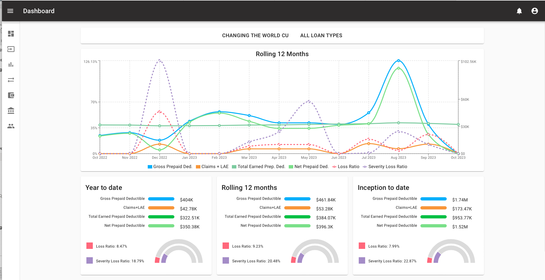The width and height of the screenshot is (545, 280).
Task: Click Inception to date Net Prepaid Deductible bar
Action: point(434,226)
